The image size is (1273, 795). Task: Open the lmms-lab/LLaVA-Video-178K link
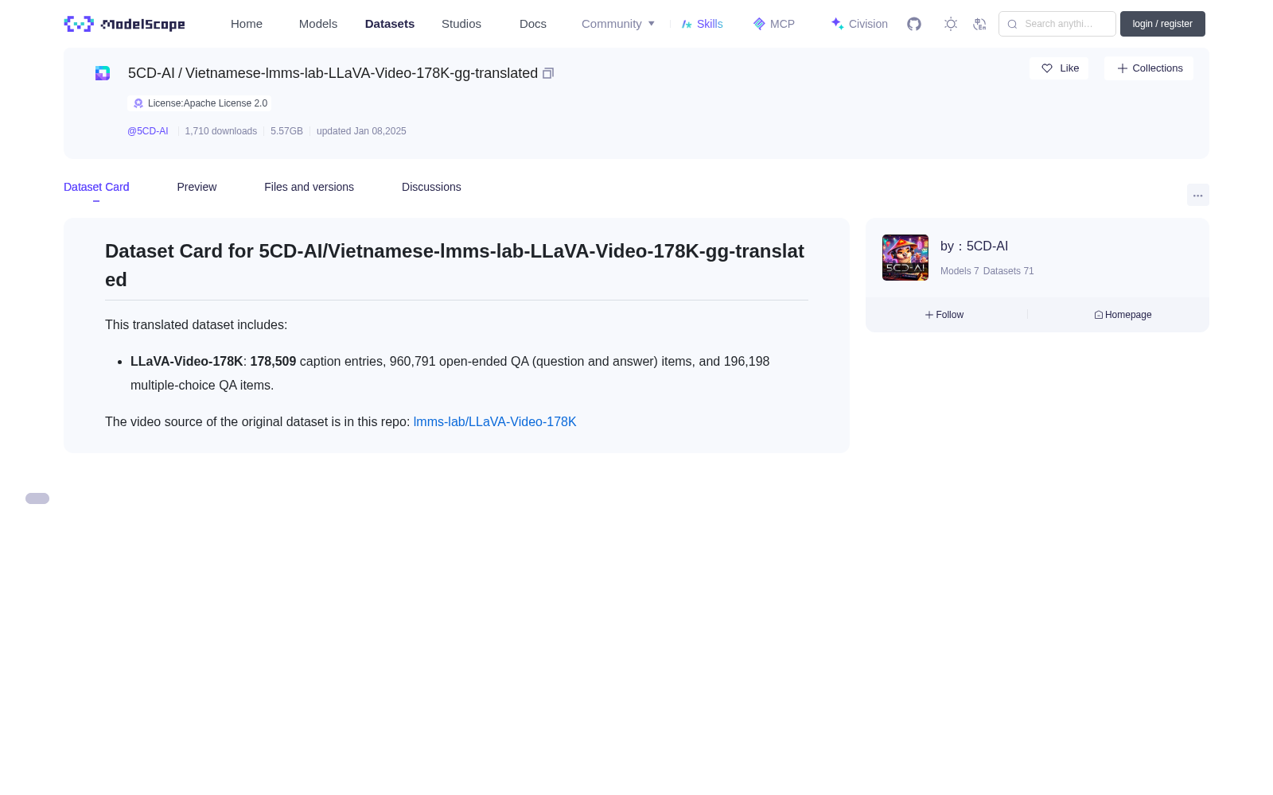click(x=495, y=422)
